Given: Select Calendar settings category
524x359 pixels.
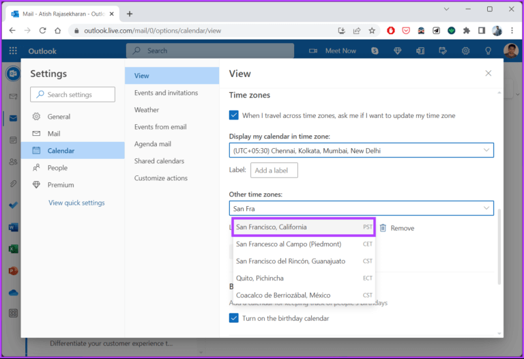Looking at the screenshot, I should point(73,150).
